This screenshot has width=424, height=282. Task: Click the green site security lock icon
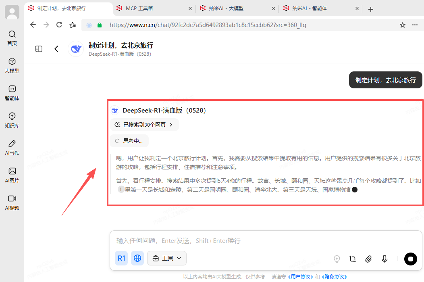[x=100, y=25]
